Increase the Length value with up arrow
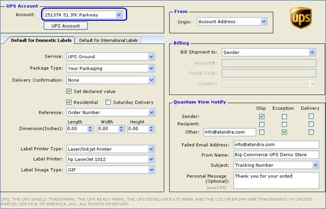 [90, 127]
